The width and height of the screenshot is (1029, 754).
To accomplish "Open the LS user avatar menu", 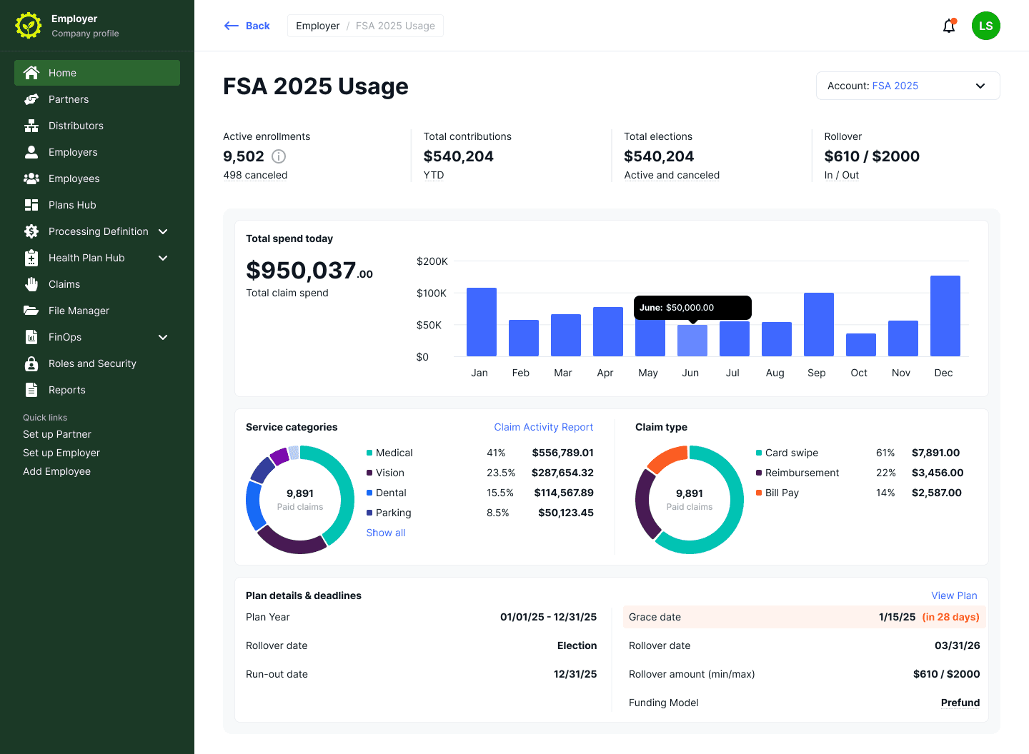I will [986, 26].
